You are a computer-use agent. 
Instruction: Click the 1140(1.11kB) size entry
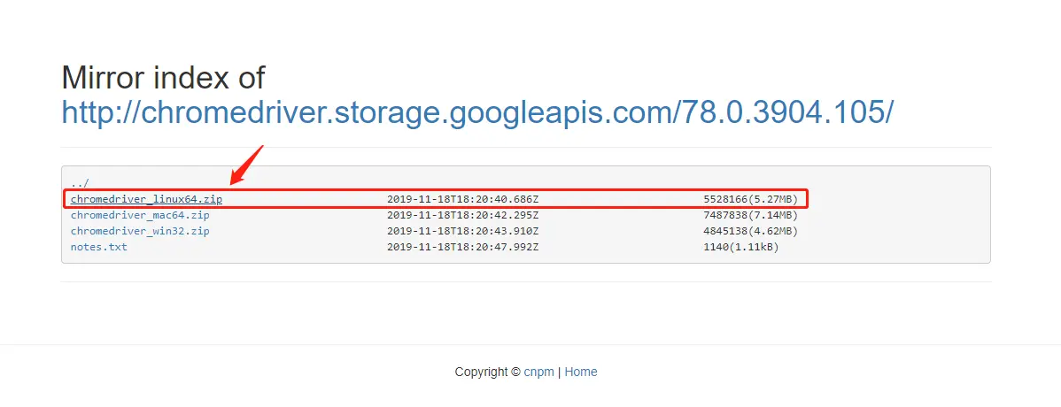coord(741,247)
